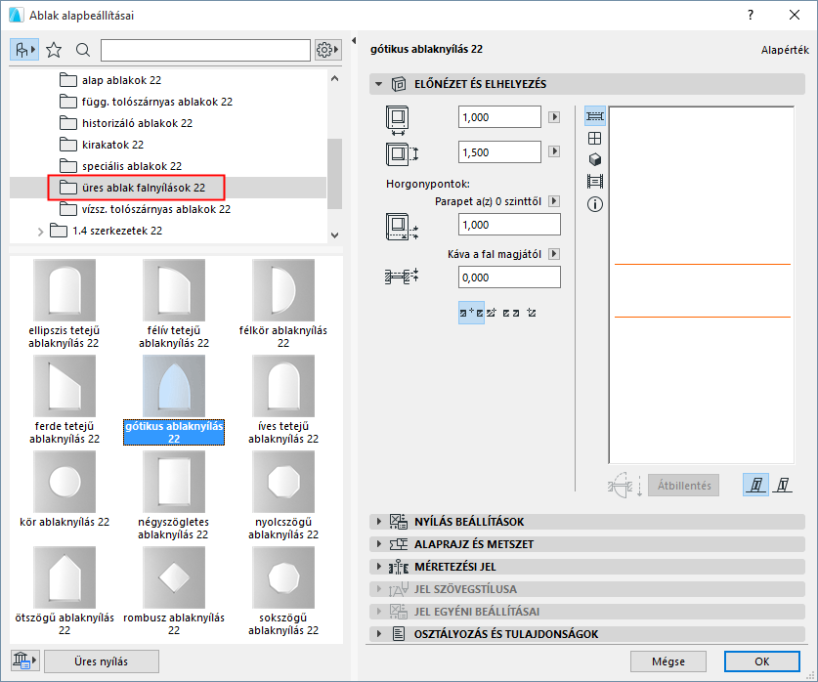Select kör ablaknyílás 22 thumbnail

[x=65, y=482]
